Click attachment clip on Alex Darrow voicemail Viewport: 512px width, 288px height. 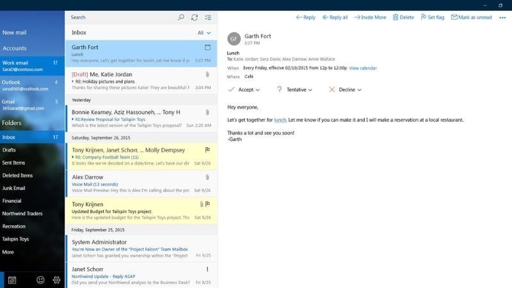point(207,177)
